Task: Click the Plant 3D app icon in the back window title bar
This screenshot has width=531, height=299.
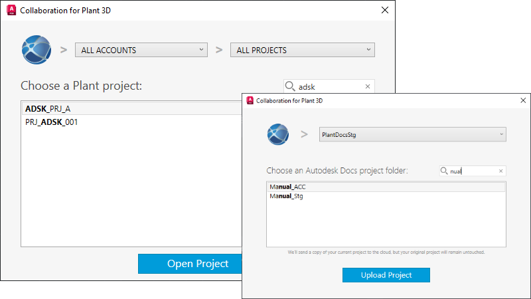Action: 11,10
